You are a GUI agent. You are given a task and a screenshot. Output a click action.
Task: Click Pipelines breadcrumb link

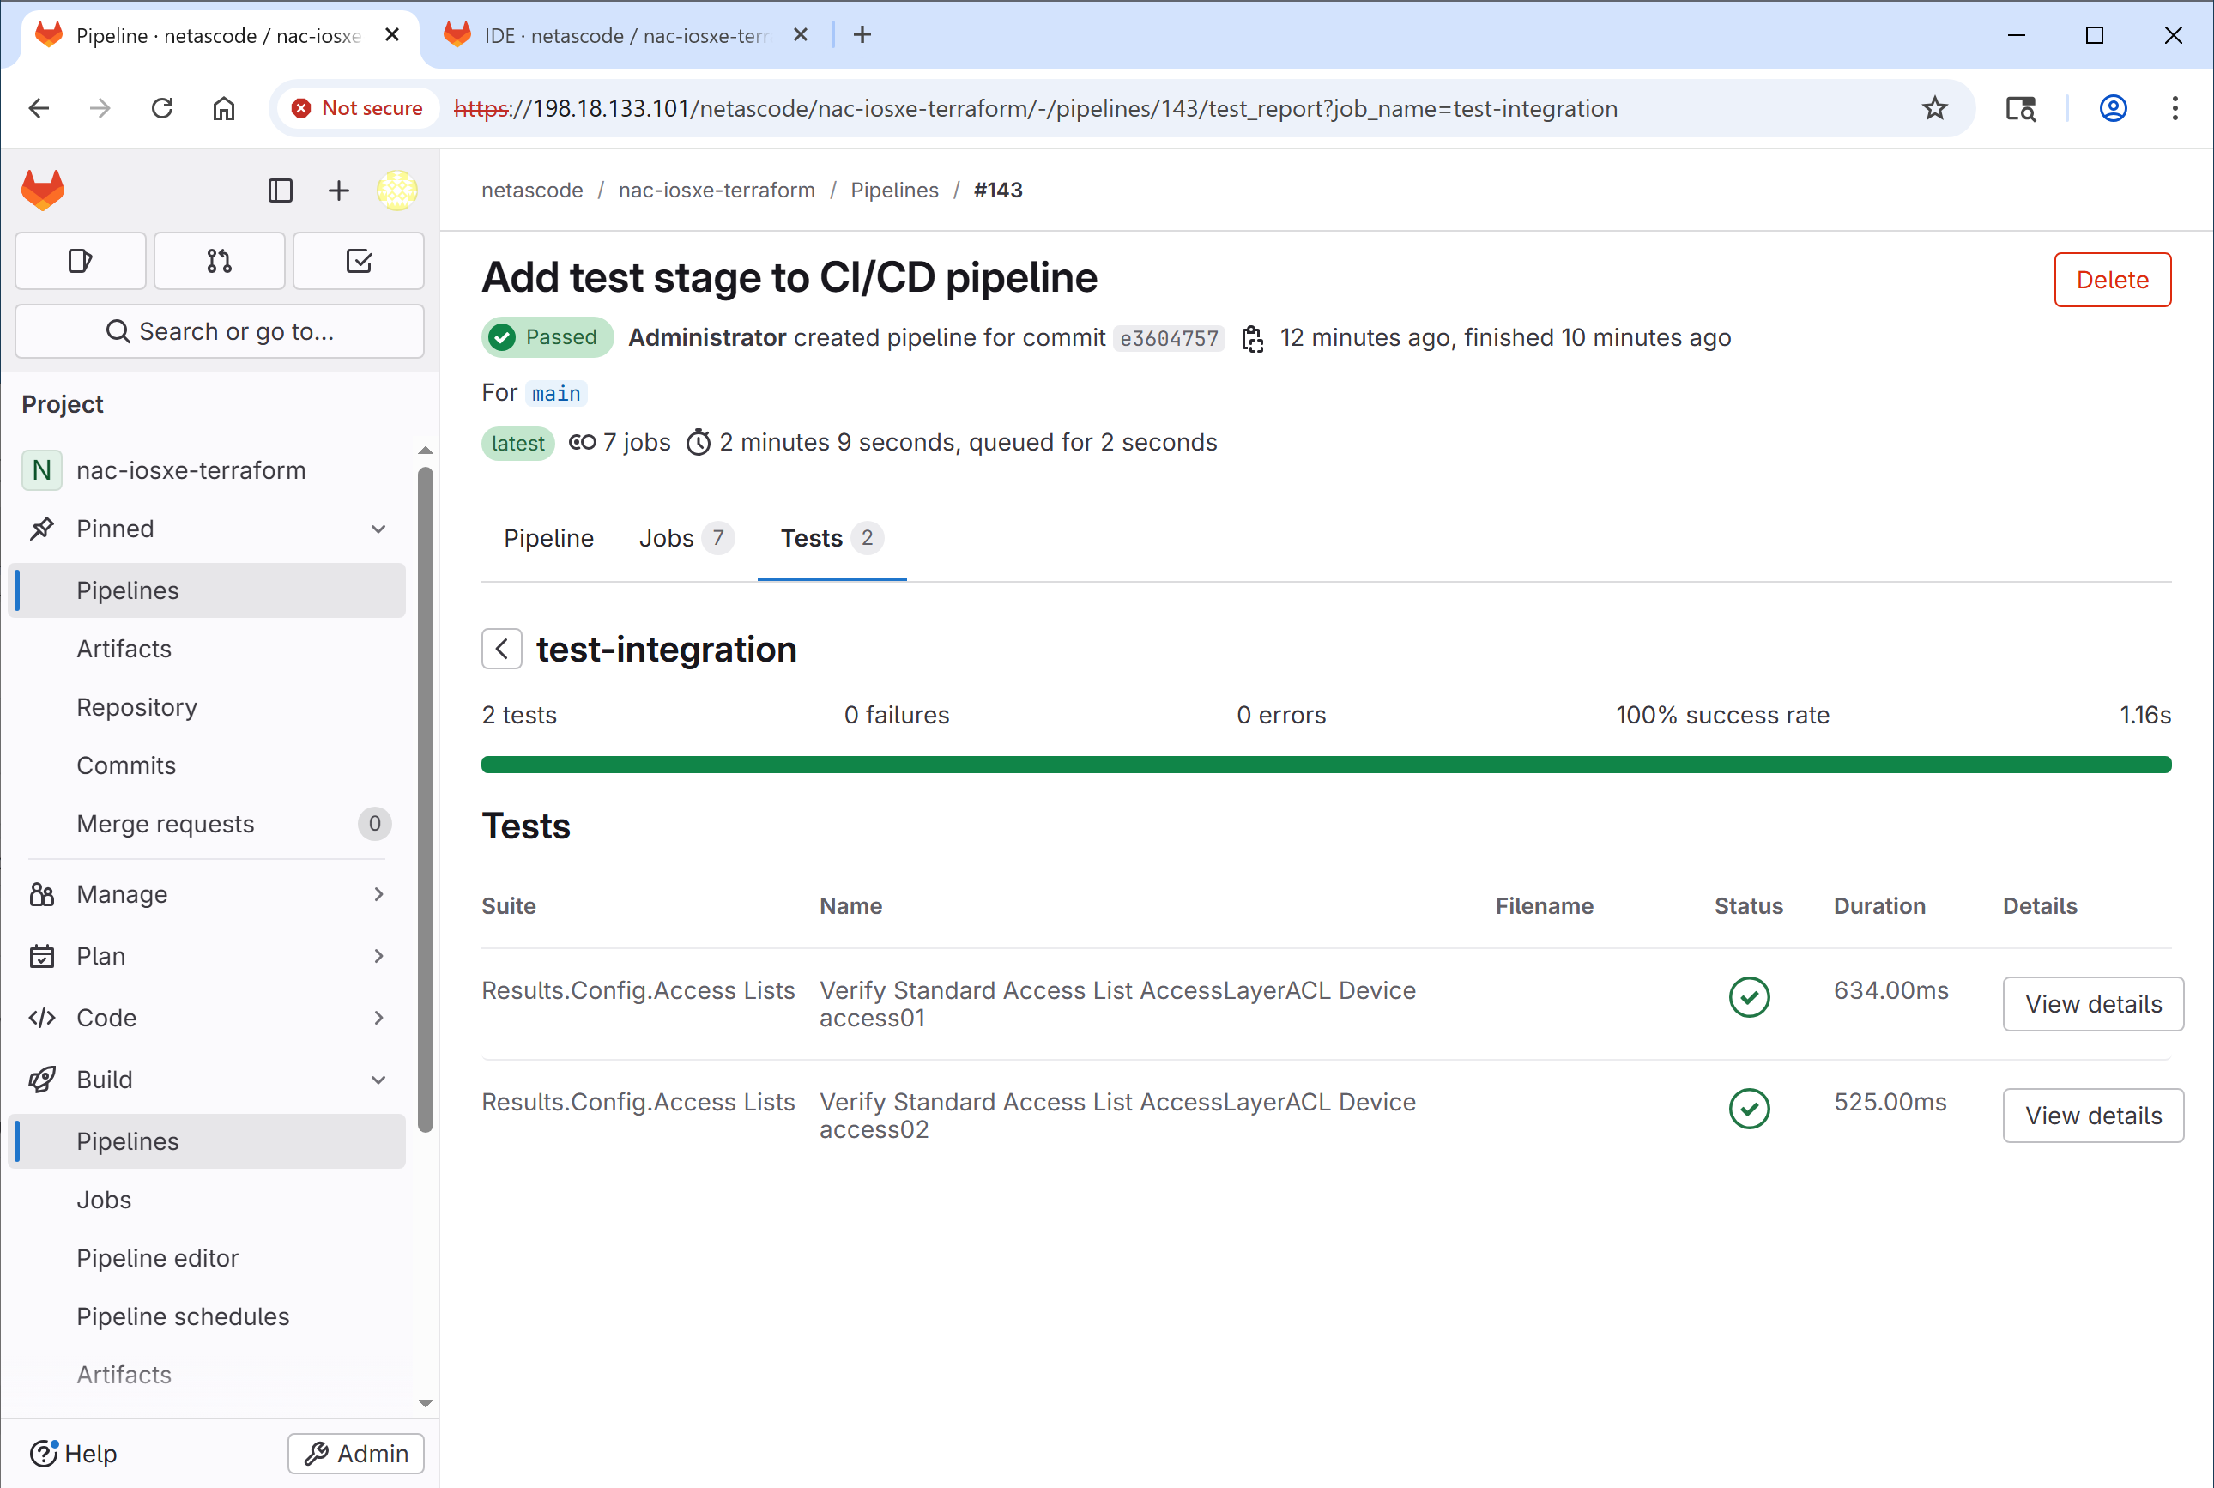(x=894, y=190)
